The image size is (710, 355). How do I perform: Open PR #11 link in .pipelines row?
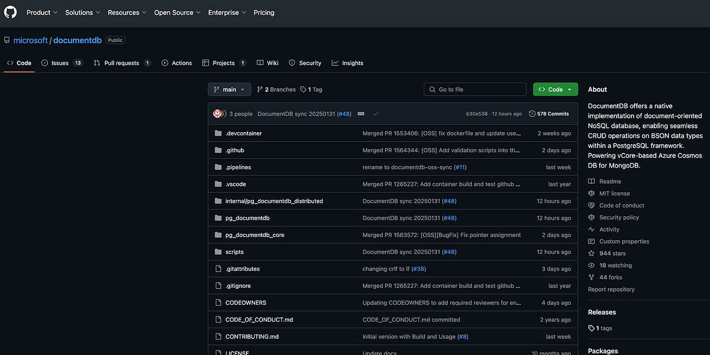pyautogui.click(x=461, y=167)
